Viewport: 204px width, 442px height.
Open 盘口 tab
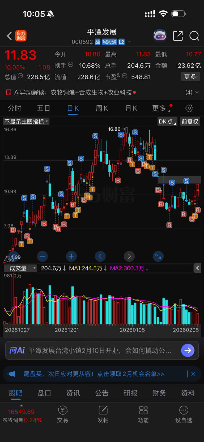(44, 393)
